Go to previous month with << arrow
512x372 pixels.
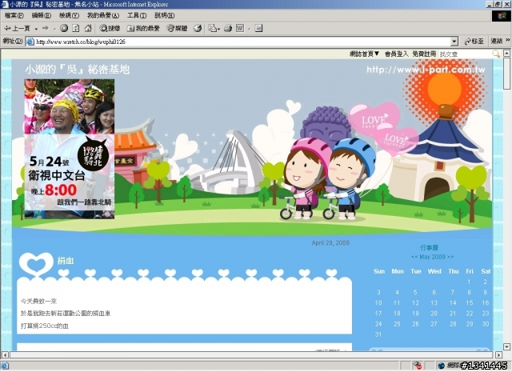[414, 257]
